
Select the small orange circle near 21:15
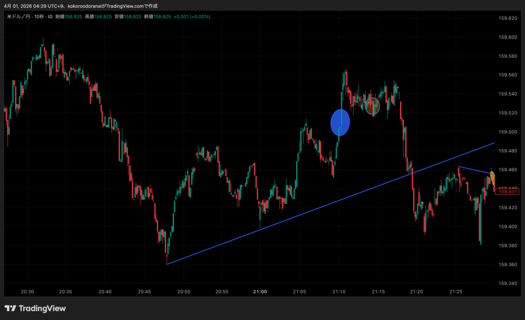click(x=372, y=106)
